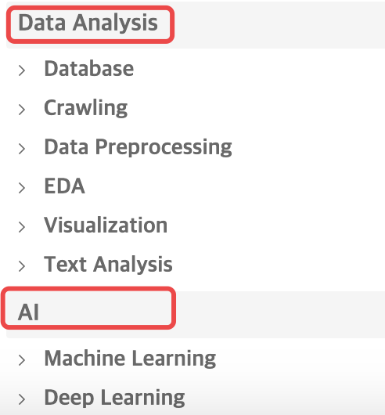Image resolution: width=385 pixels, height=415 pixels.
Task: Expand the Text Analysis chevron
Action: [x=22, y=266]
